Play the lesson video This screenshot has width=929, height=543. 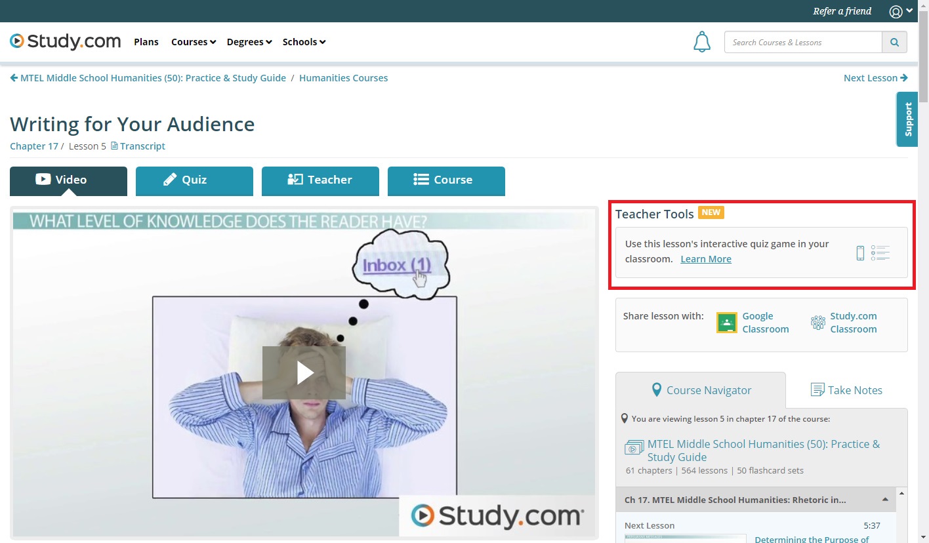coord(304,372)
